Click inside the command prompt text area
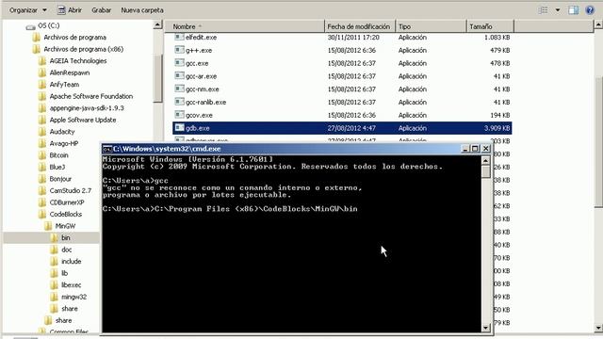The height and width of the screenshot is (339, 603). (x=291, y=244)
